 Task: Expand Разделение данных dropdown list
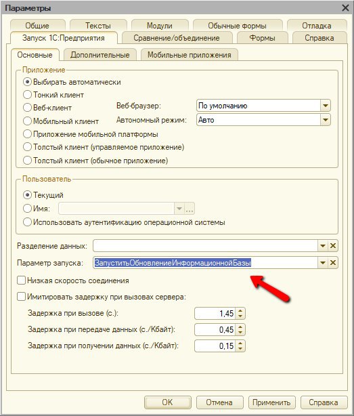tap(323, 246)
